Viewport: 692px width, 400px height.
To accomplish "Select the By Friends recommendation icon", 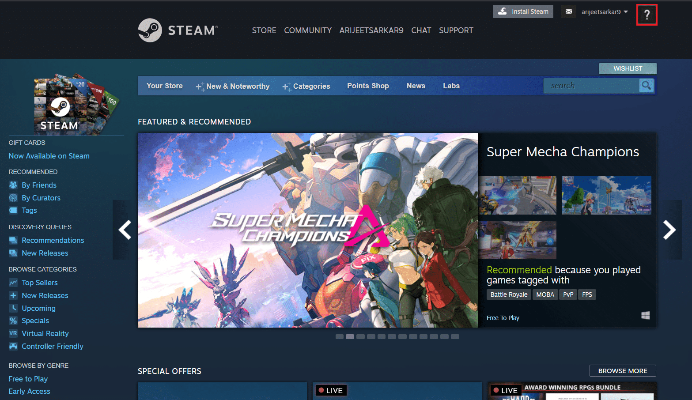I will (14, 185).
